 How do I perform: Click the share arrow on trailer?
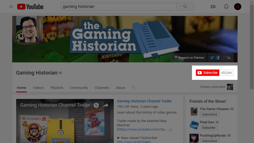coord(106,105)
